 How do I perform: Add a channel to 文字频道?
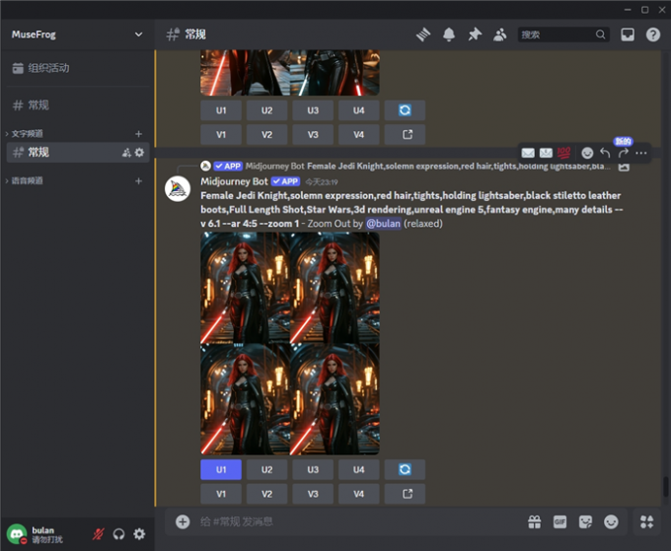click(x=139, y=134)
